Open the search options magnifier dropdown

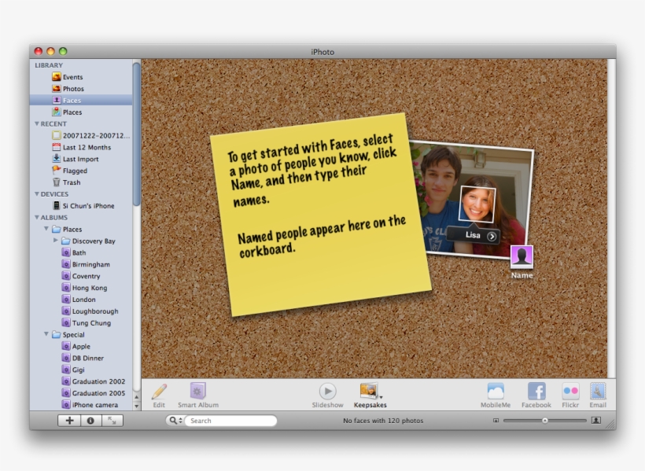[x=175, y=421]
